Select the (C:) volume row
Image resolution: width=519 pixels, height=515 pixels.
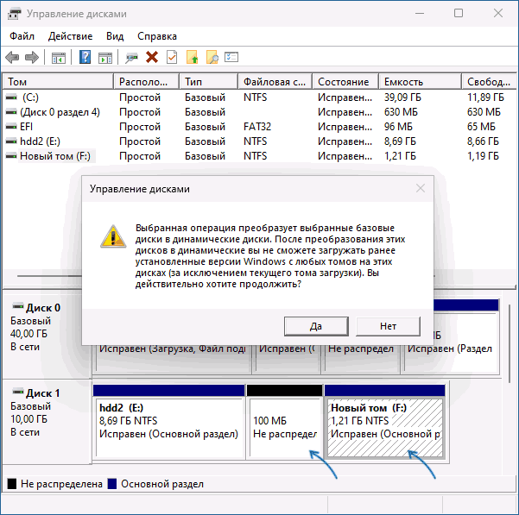coord(259,97)
